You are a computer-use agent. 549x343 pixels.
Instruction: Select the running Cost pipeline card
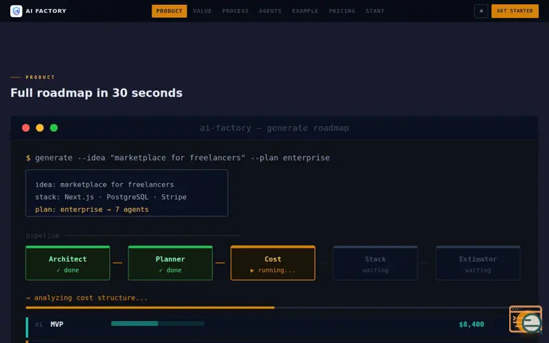click(272, 263)
